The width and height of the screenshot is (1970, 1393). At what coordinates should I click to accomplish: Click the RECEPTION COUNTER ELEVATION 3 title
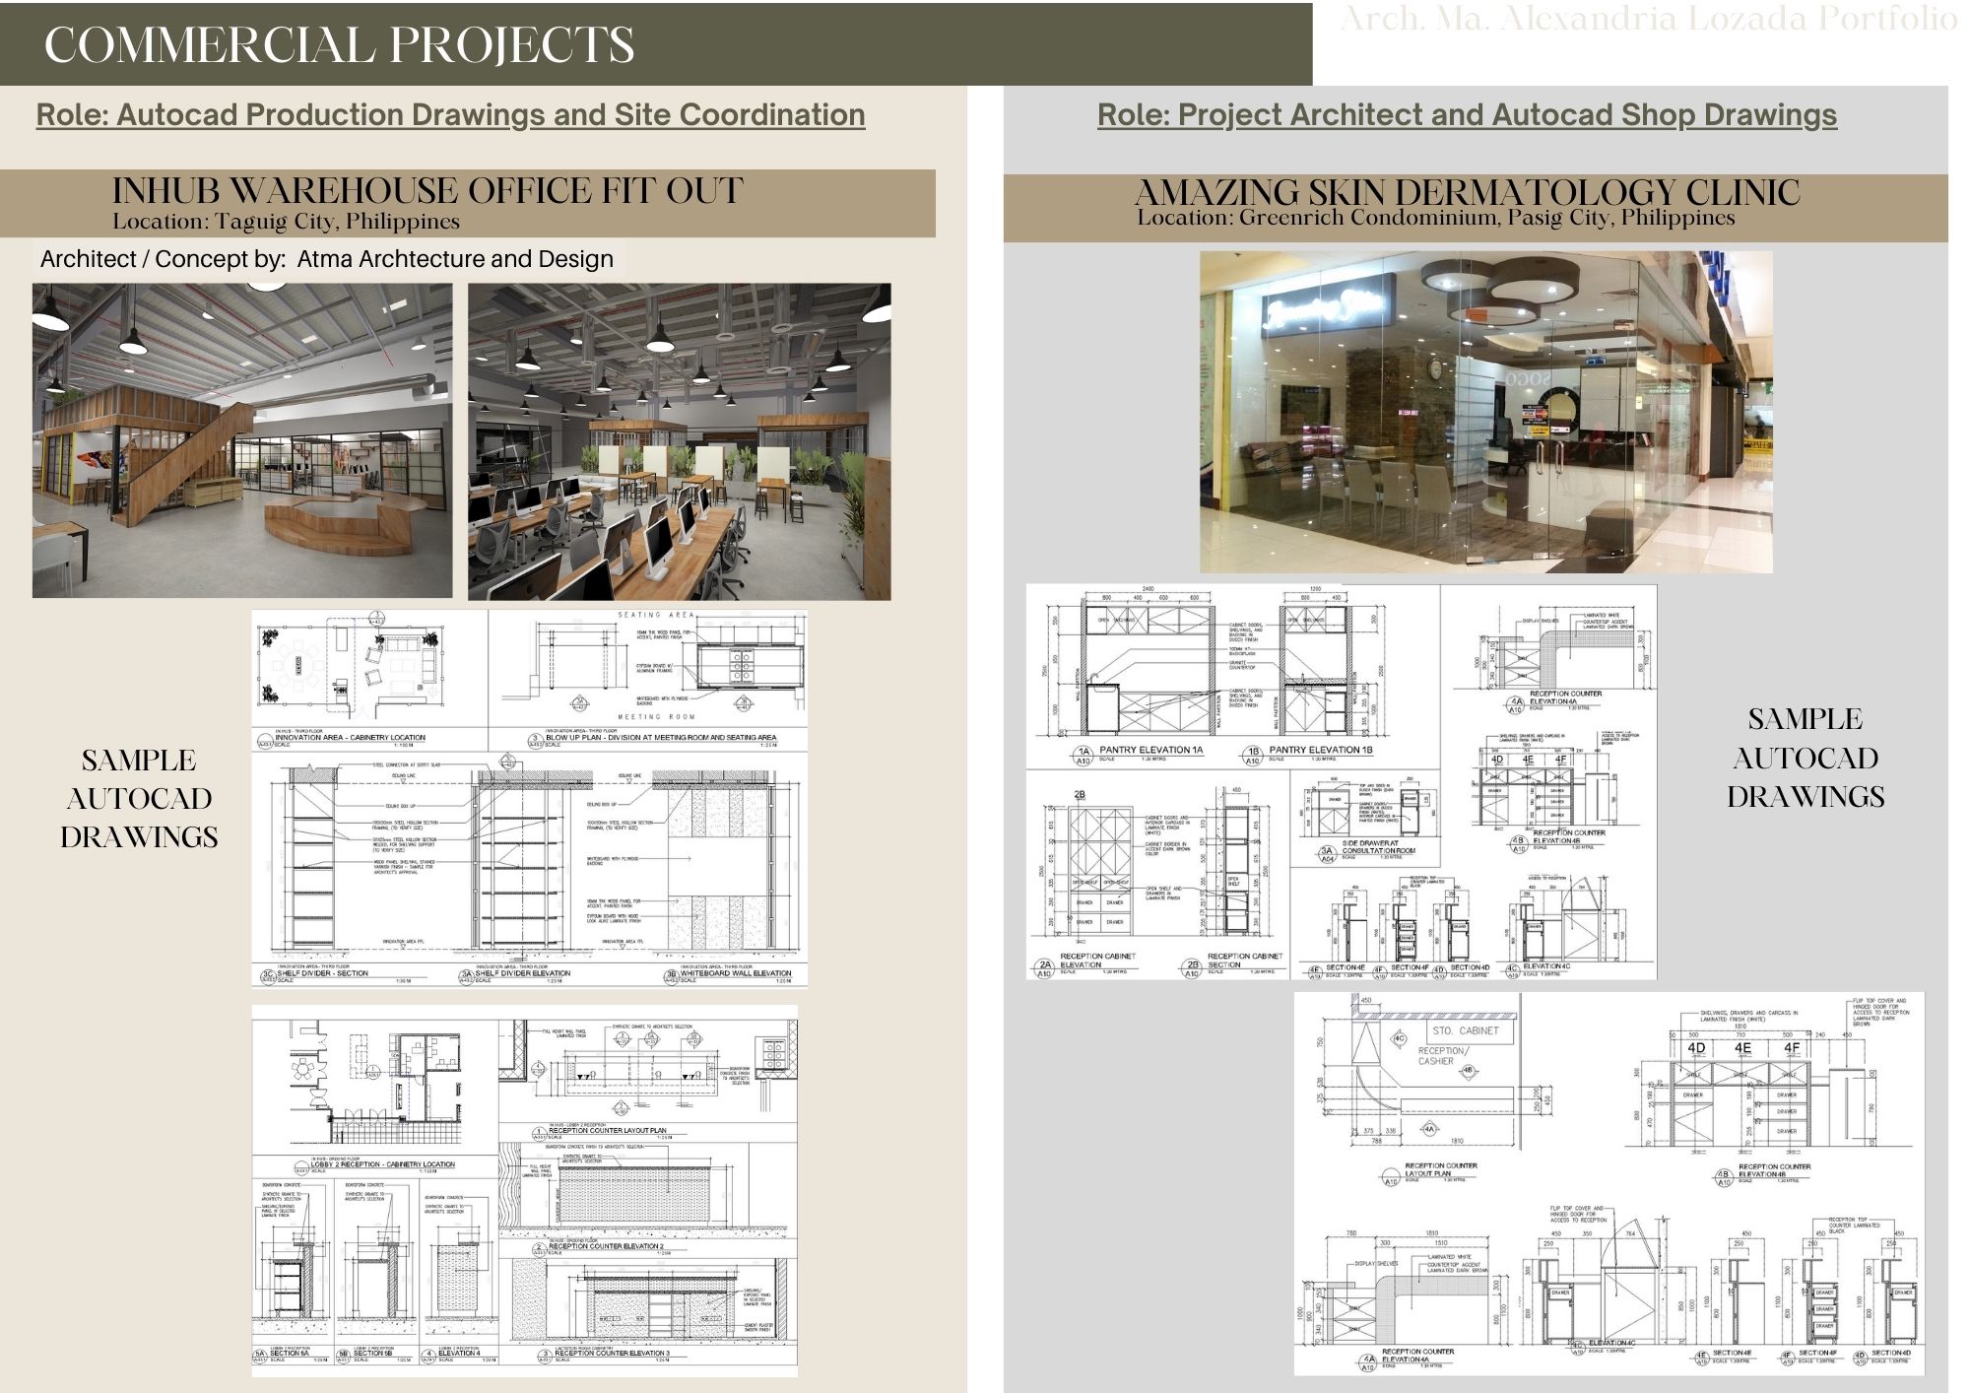coord(613,1354)
